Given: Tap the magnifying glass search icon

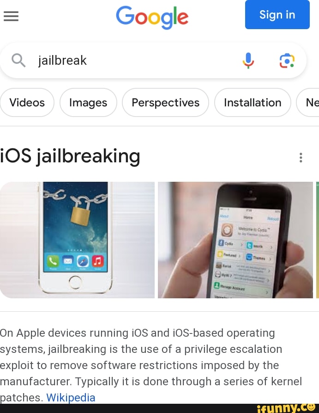Looking at the screenshot, I should 18,60.
